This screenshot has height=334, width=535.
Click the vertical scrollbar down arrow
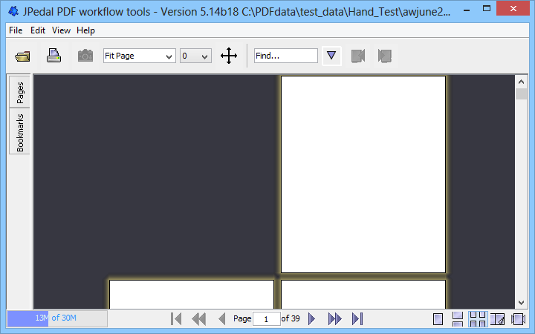522,302
